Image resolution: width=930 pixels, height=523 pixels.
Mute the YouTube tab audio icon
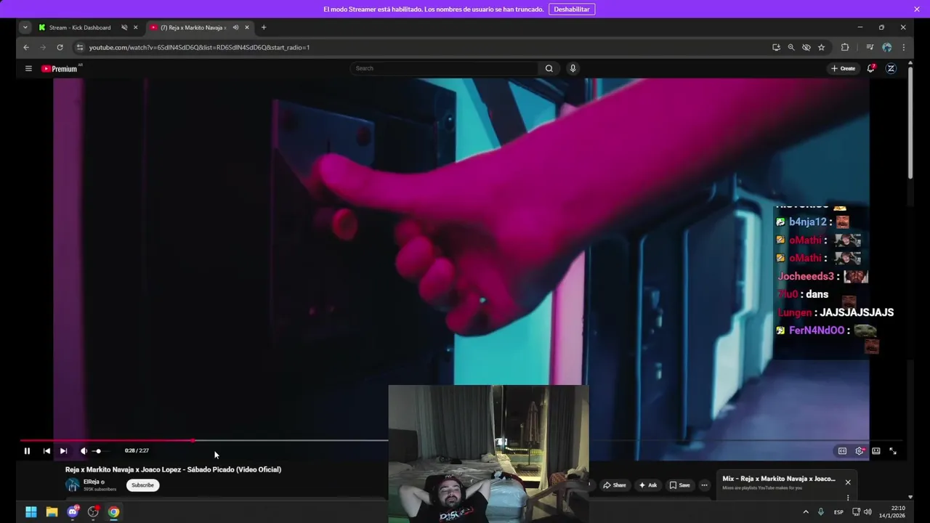point(235,28)
